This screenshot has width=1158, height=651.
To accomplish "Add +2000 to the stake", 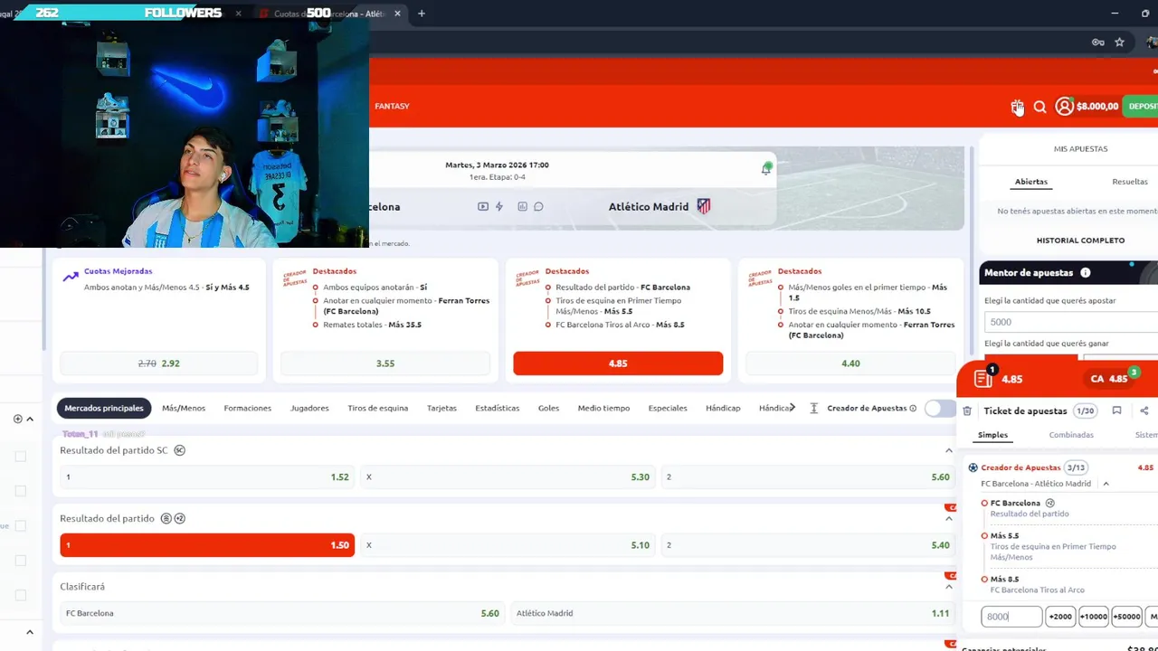I will 1060,617.
